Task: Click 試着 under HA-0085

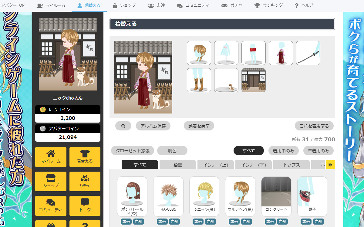Action: 163,222
